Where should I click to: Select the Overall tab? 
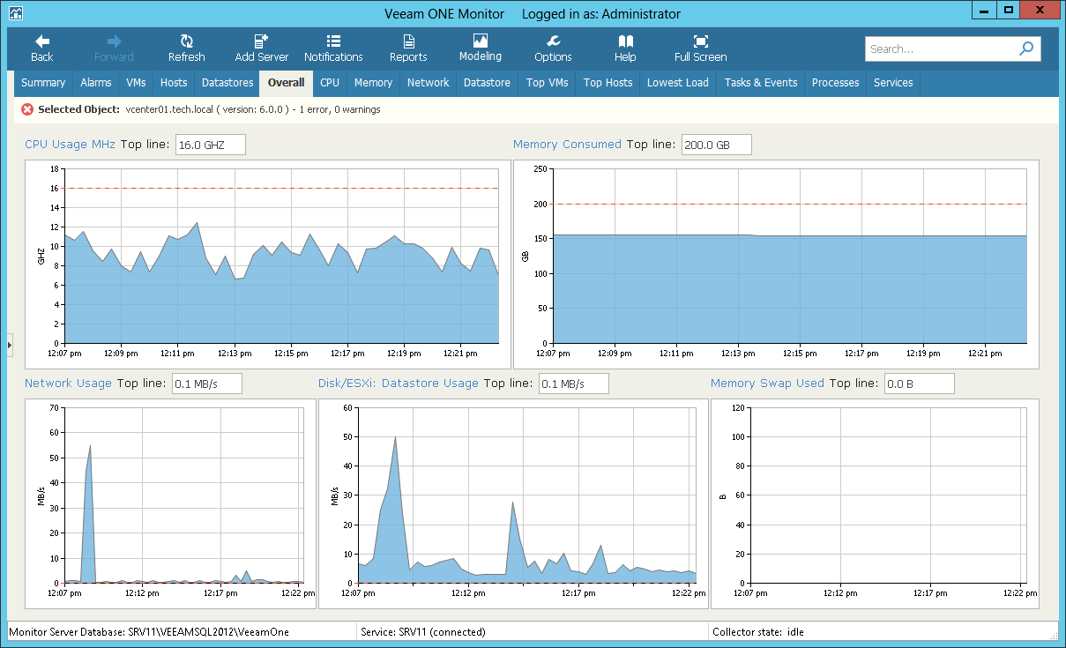tap(286, 83)
